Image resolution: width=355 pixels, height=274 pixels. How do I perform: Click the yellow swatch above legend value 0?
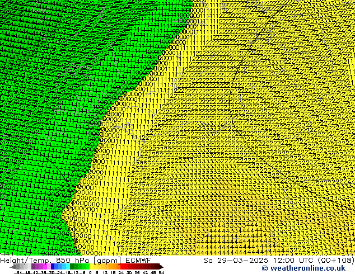(x=91, y=267)
